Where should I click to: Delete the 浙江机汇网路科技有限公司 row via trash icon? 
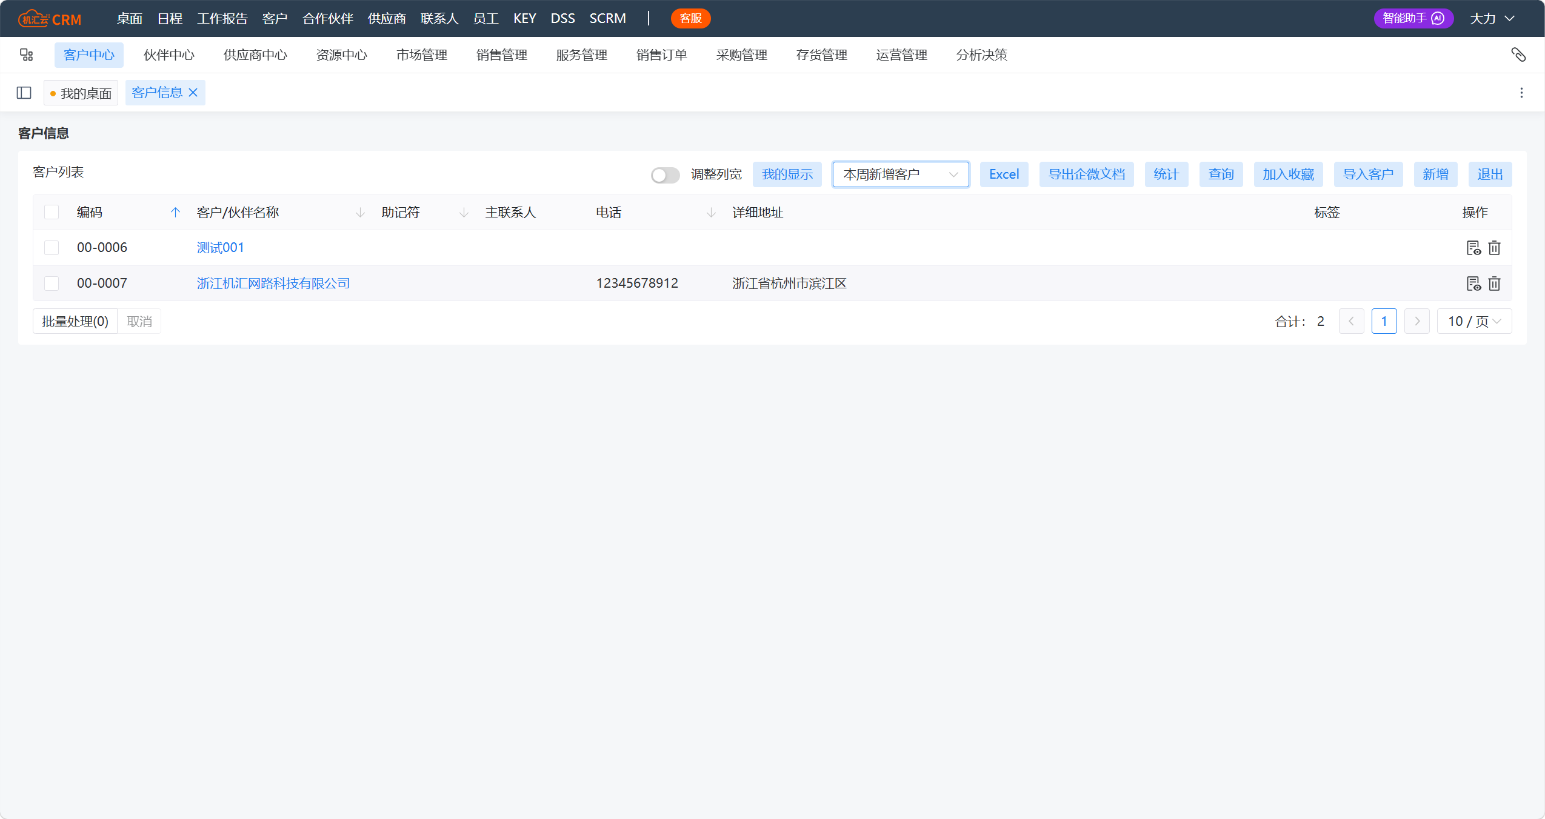coord(1495,283)
